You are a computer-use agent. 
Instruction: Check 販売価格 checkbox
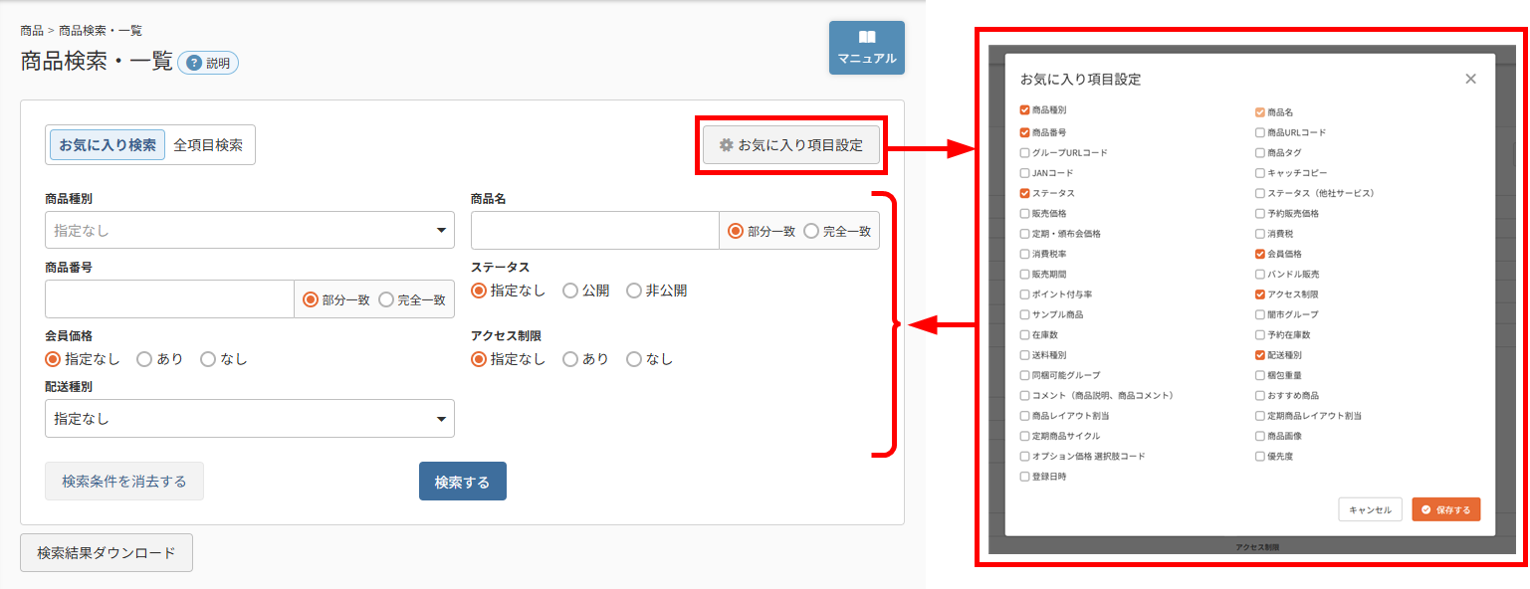(1025, 213)
